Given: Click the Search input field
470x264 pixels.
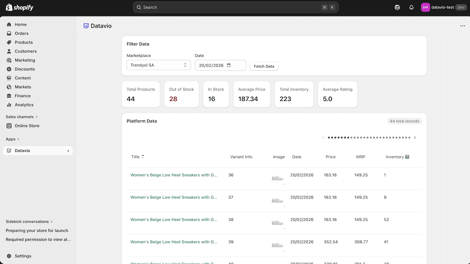Looking at the screenshot, I should coord(236,7).
